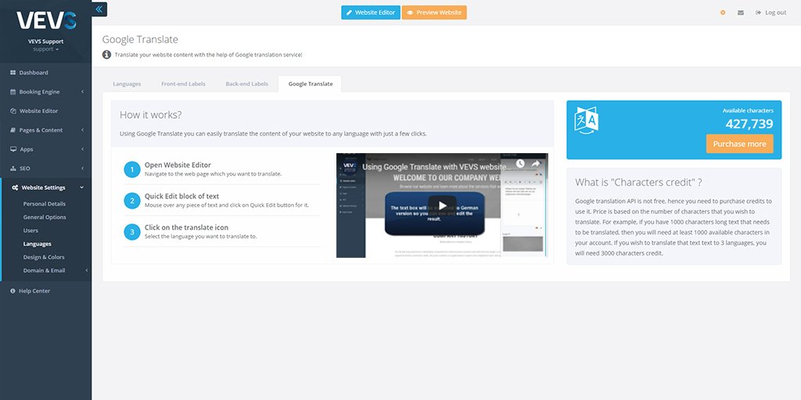Click the 'How it works?' heading

[151, 115]
